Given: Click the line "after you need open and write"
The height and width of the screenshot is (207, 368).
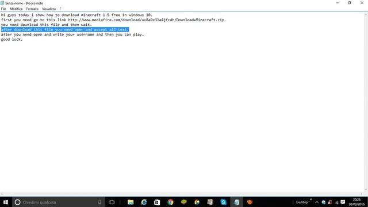Looking at the screenshot, I should 72,34.
